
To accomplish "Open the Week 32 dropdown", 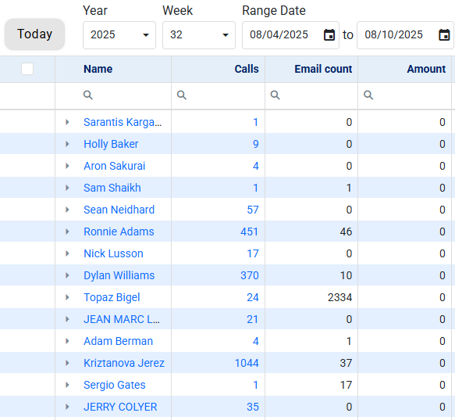I will pos(199,35).
